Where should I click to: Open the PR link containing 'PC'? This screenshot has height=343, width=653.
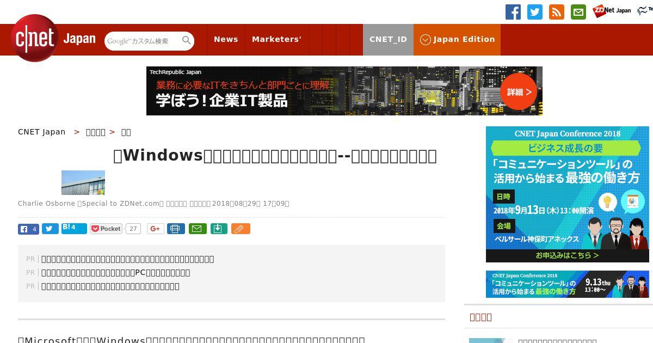(115, 273)
